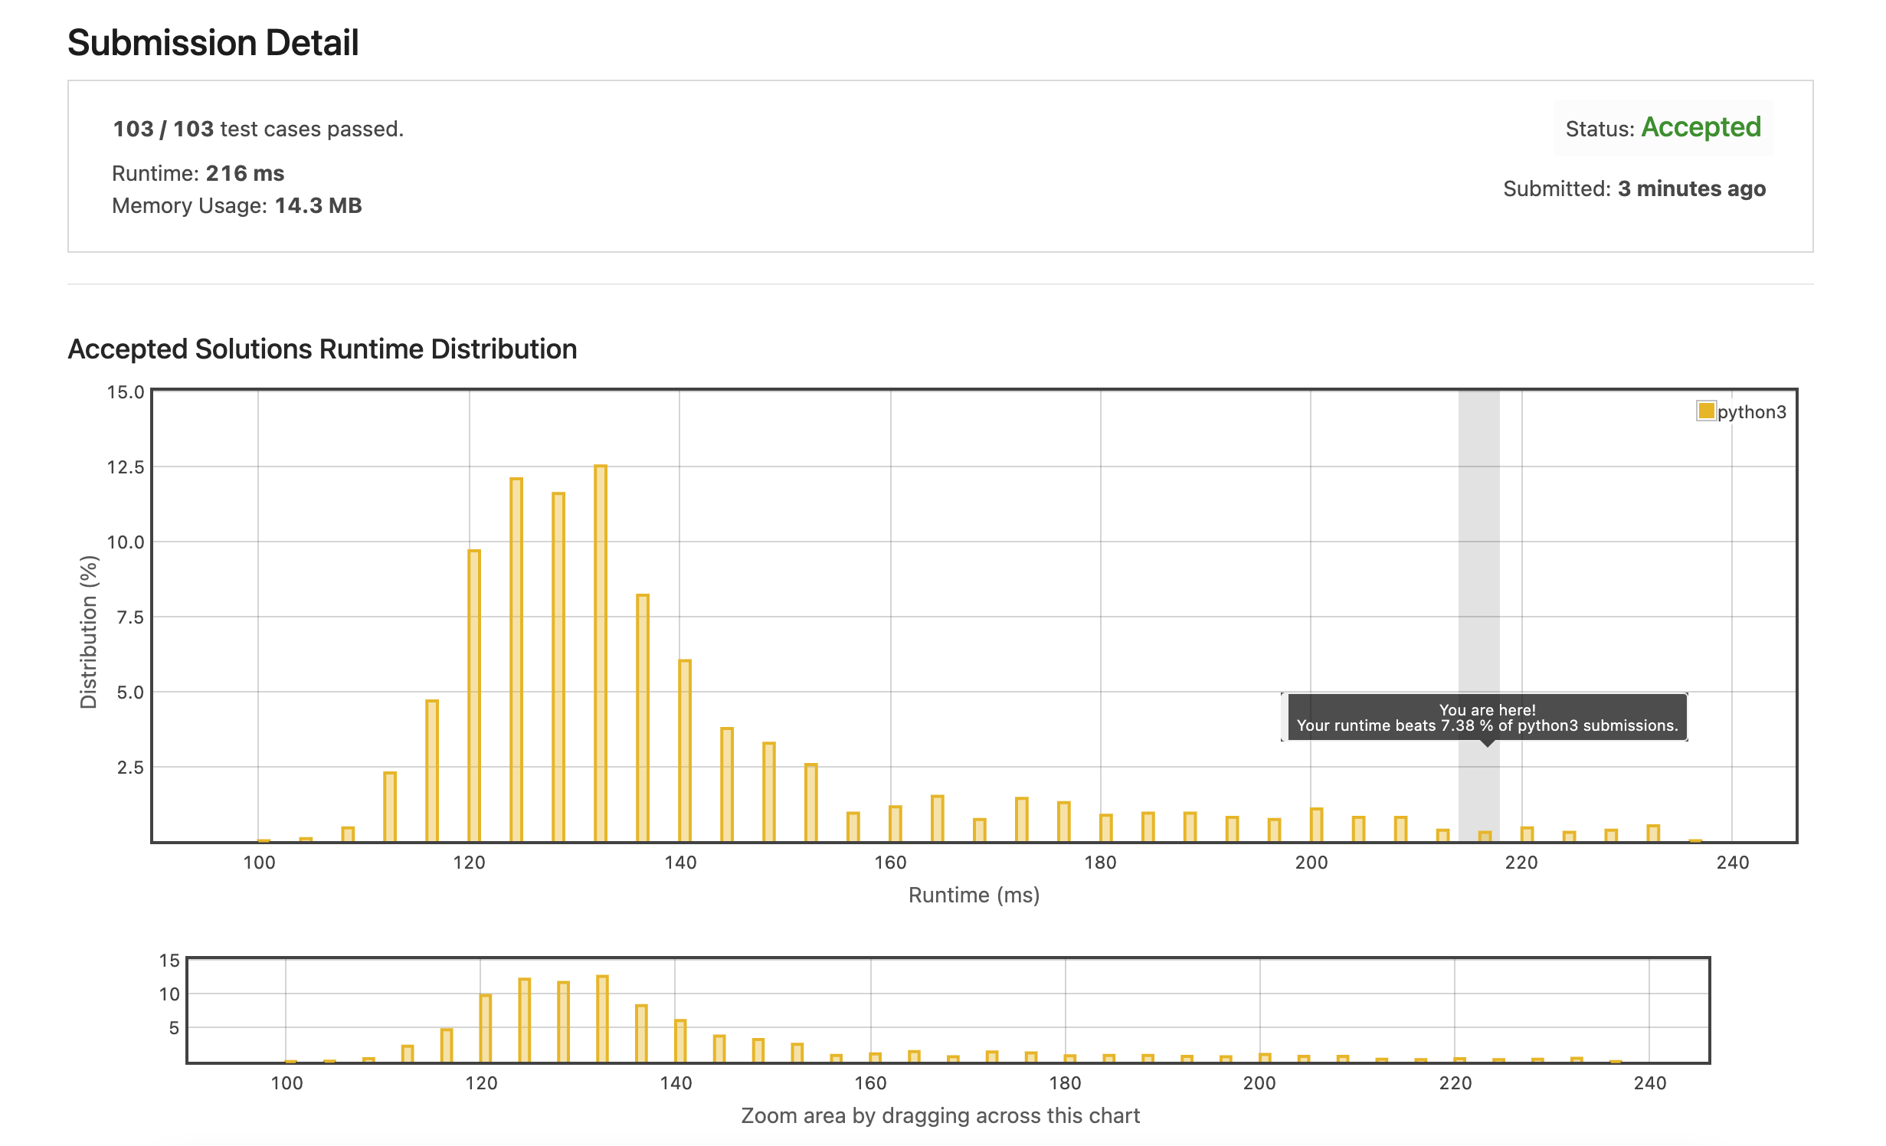Image resolution: width=1886 pixels, height=1146 pixels.
Task: Click the 112 ms bar in main chart
Action: (390, 806)
